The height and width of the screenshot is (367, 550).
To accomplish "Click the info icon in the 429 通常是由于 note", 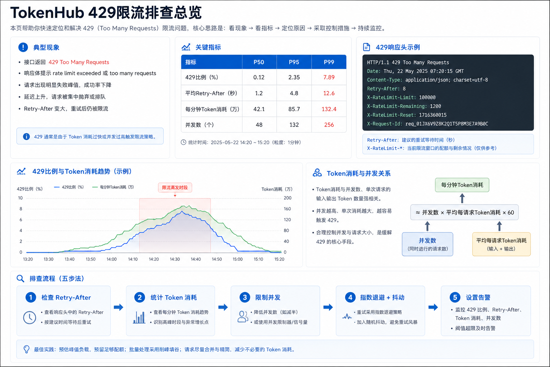I will click(x=26, y=137).
